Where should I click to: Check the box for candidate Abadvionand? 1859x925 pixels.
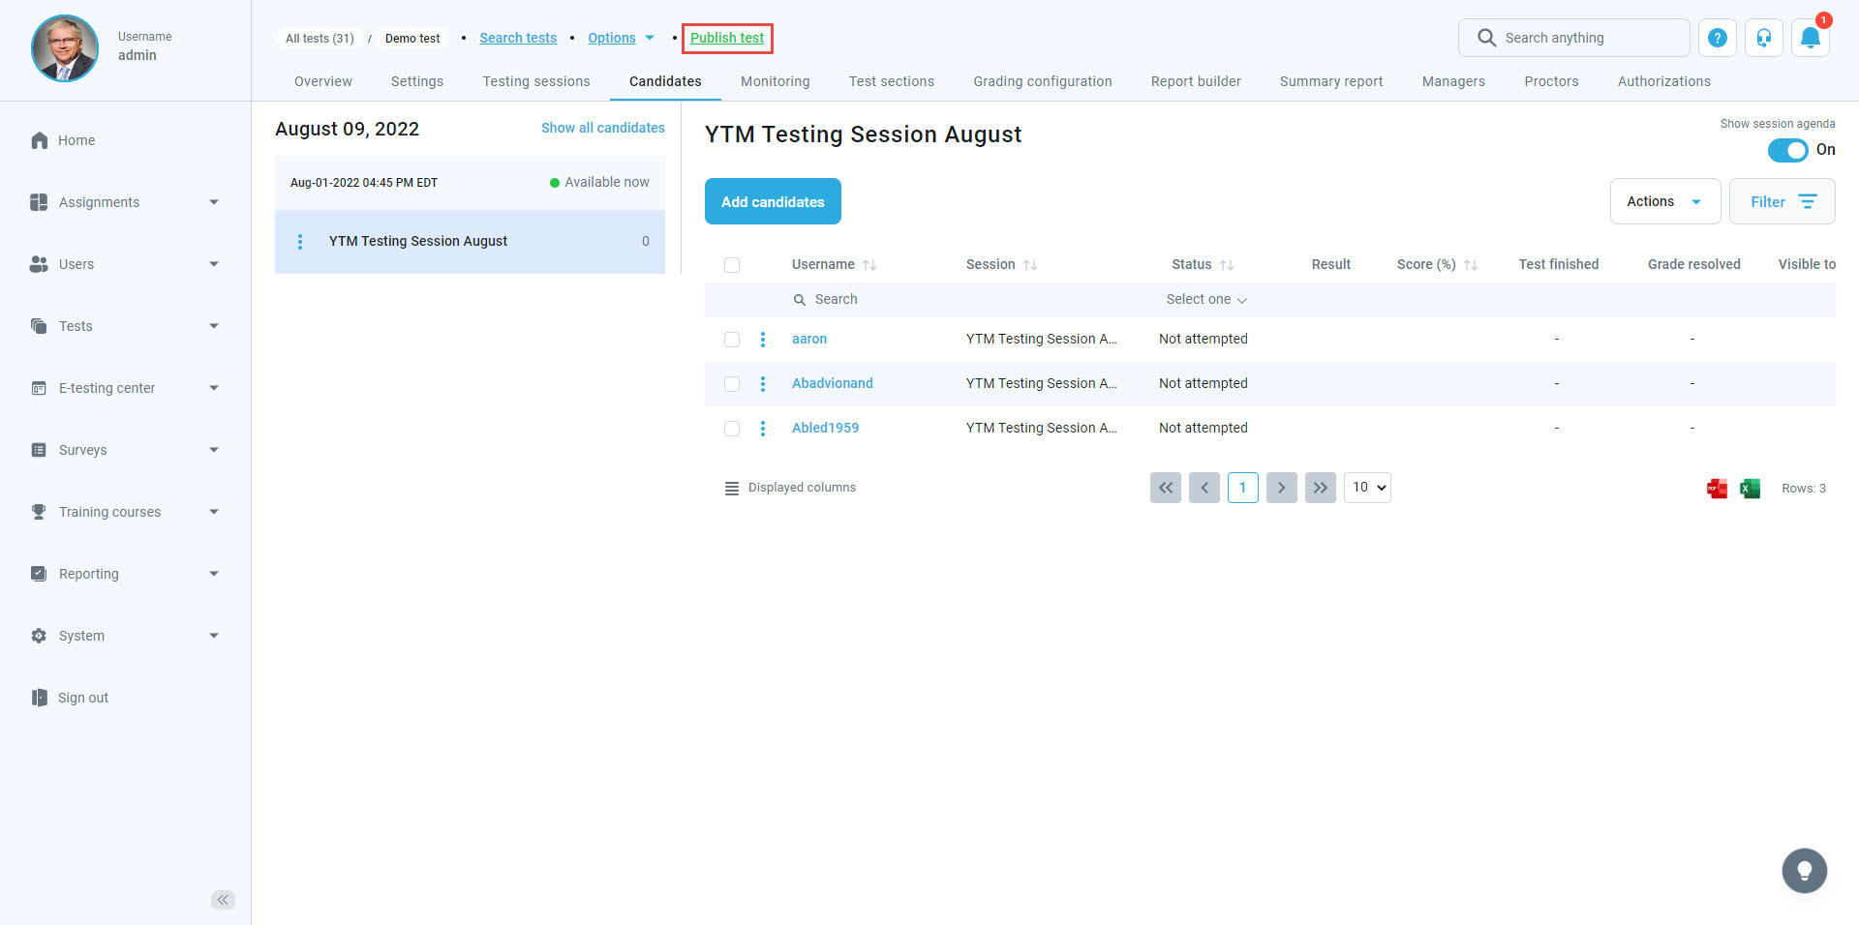[x=732, y=384]
